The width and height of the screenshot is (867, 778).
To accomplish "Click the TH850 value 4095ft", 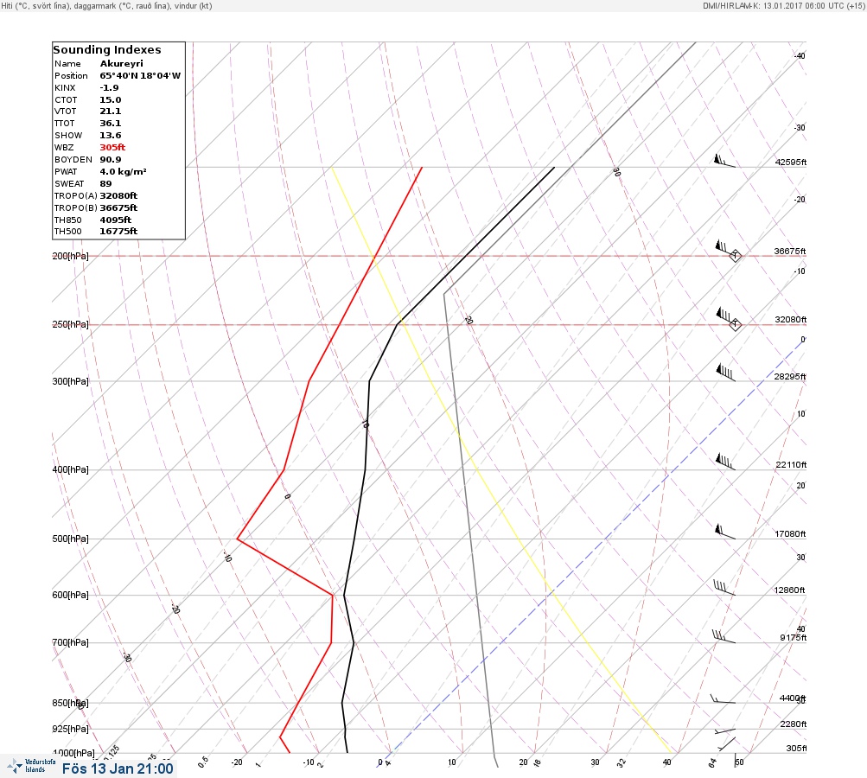I will (x=116, y=220).
